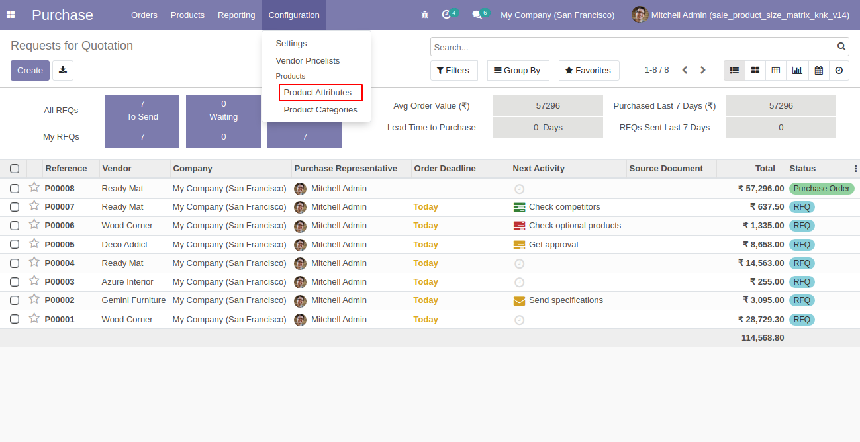The height and width of the screenshot is (442, 860).
Task: Focus the Search input field
Action: pos(633,47)
